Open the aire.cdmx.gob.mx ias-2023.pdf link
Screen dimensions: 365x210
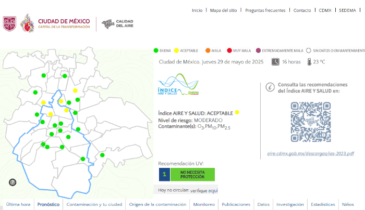[310, 153]
